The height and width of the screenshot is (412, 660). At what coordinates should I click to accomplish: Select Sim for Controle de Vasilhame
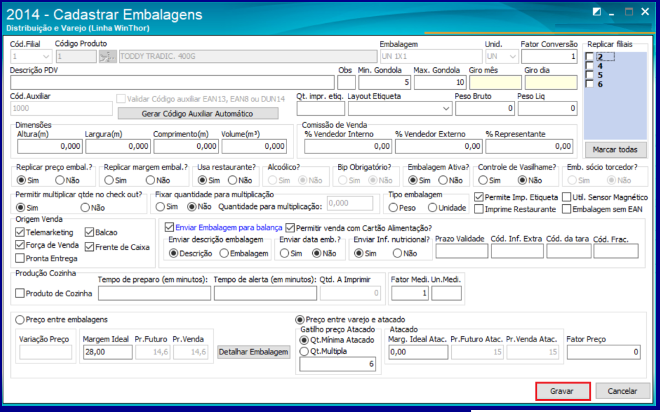coord(483,180)
